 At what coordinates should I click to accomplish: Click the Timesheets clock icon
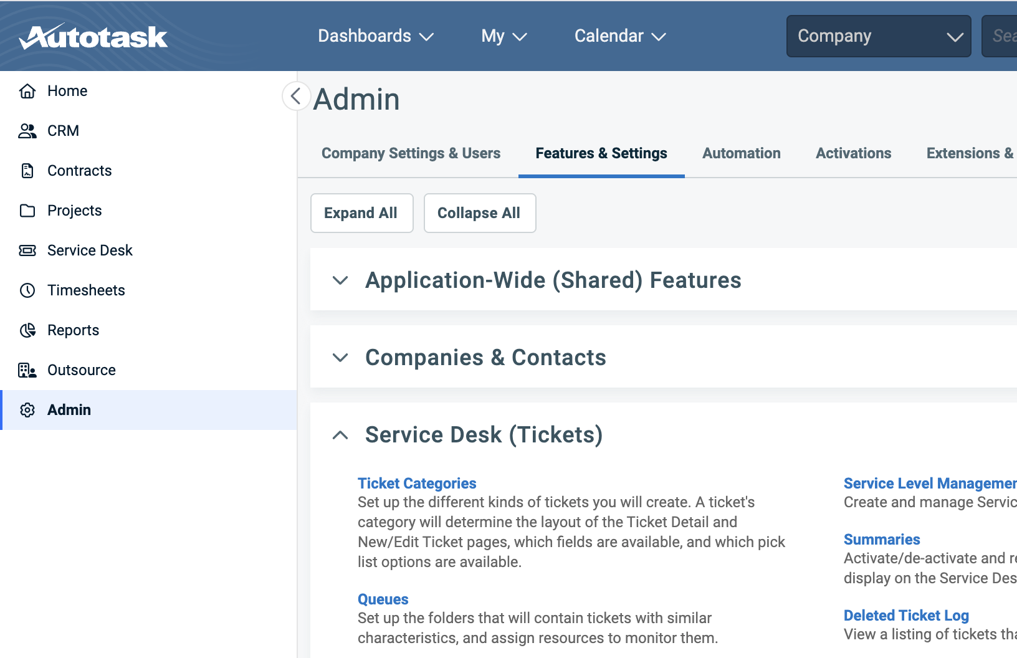[27, 290]
